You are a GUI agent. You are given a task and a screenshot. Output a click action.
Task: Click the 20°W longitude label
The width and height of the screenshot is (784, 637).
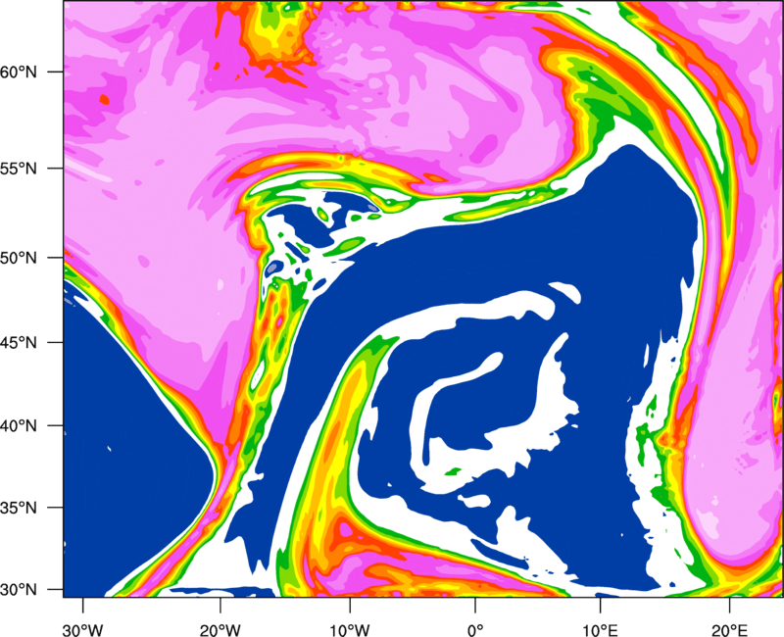point(220,629)
